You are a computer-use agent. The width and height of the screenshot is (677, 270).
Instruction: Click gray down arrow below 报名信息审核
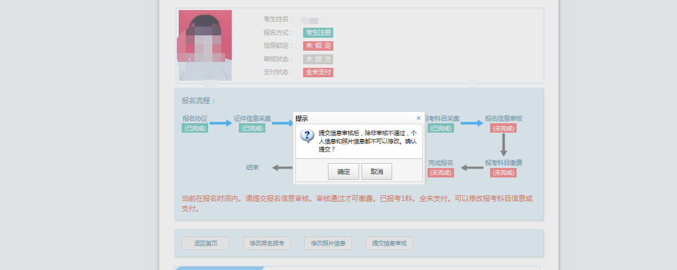tap(504, 145)
